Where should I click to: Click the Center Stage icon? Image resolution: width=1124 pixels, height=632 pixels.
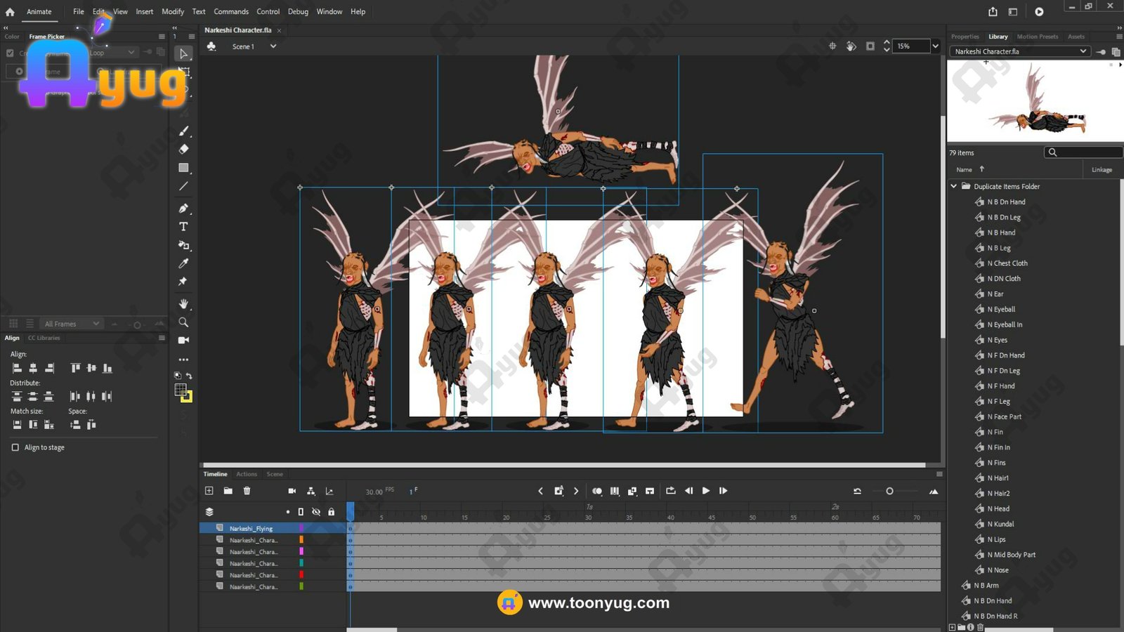(832, 46)
